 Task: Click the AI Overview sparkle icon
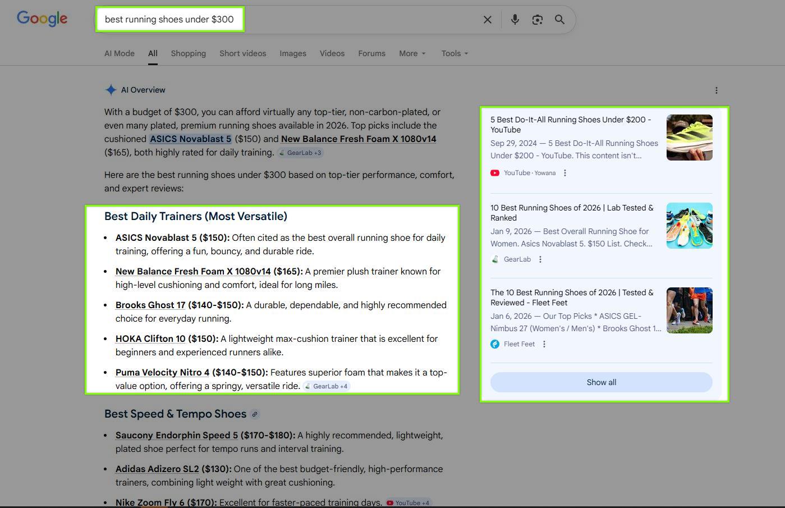coord(111,90)
